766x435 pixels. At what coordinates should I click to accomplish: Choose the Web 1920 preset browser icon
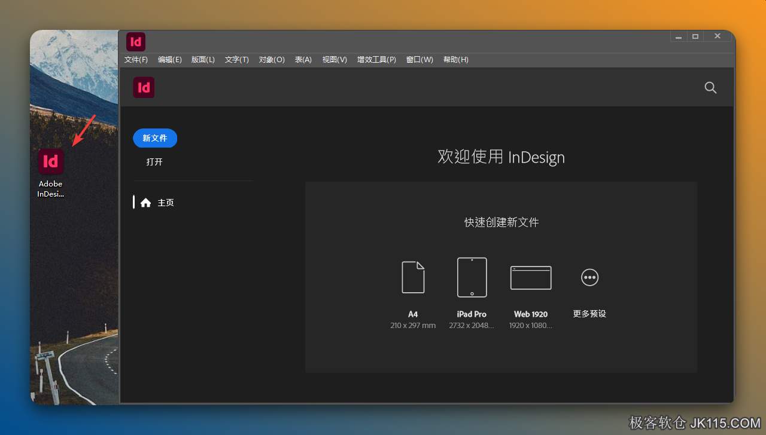[x=531, y=278]
